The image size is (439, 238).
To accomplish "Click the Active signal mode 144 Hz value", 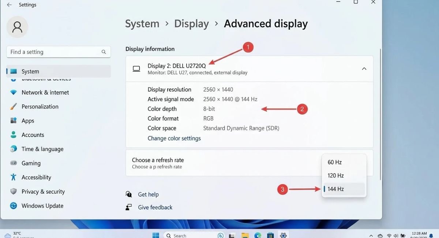I will [x=230, y=99].
